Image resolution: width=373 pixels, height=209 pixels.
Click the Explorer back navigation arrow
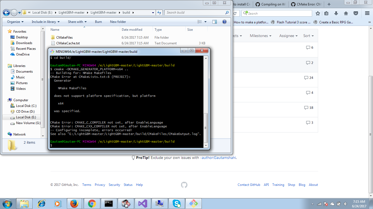(7, 13)
